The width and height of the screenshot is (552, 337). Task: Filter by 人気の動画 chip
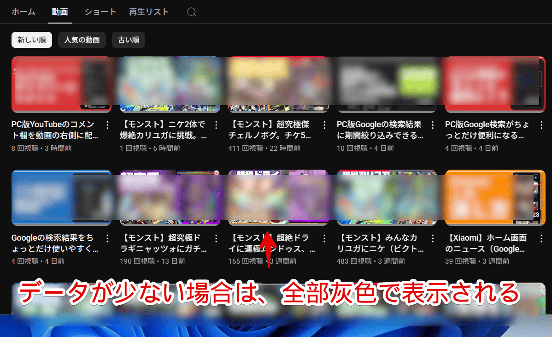click(82, 40)
